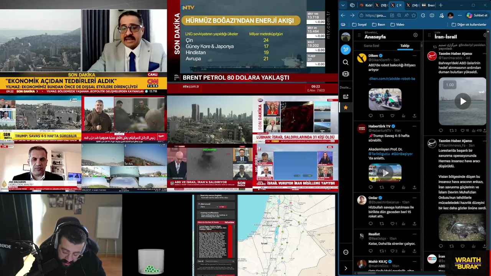Open the browser three-dot settings menu
This screenshot has width=491, height=276.
(460, 15)
